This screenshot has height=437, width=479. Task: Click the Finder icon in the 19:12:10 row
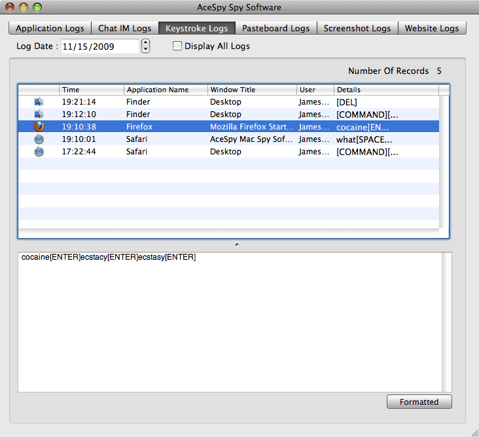[x=39, y=114]
